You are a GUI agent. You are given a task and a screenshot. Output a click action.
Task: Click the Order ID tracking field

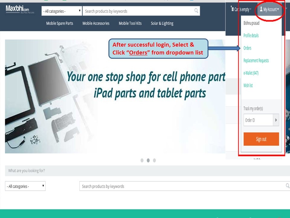point(258,120)
